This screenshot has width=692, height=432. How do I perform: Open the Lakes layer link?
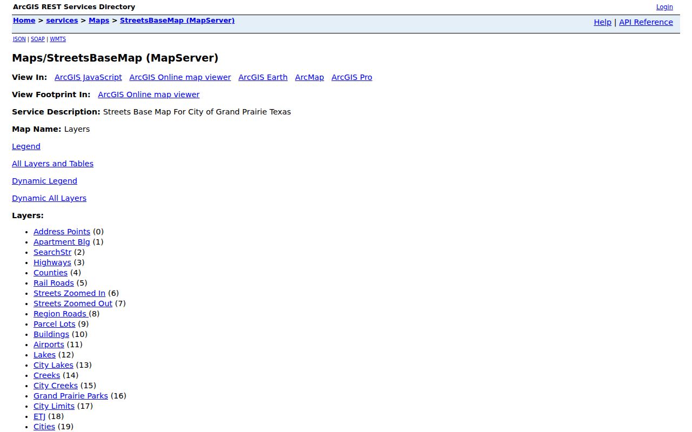44,355
